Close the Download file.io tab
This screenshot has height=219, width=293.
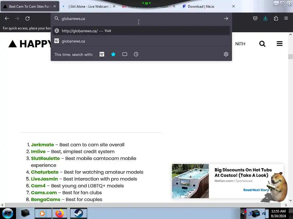tap(233, 6)
